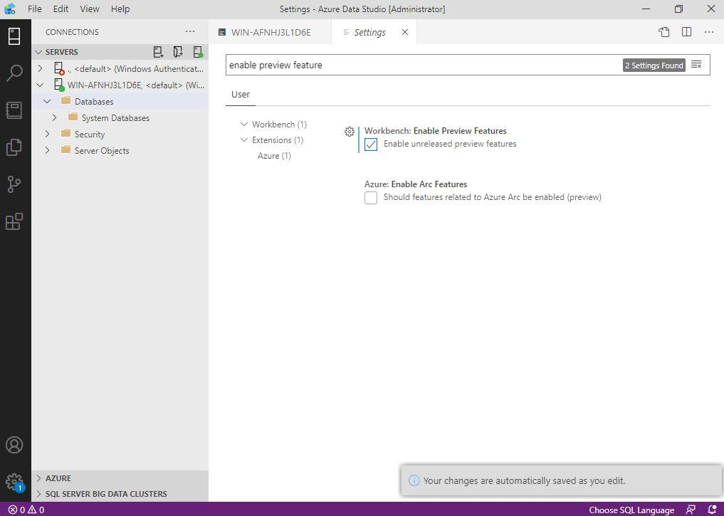Click the Show Active Connections icon
The height and width of the screenshot is (516, 724).
pos(198,52)
